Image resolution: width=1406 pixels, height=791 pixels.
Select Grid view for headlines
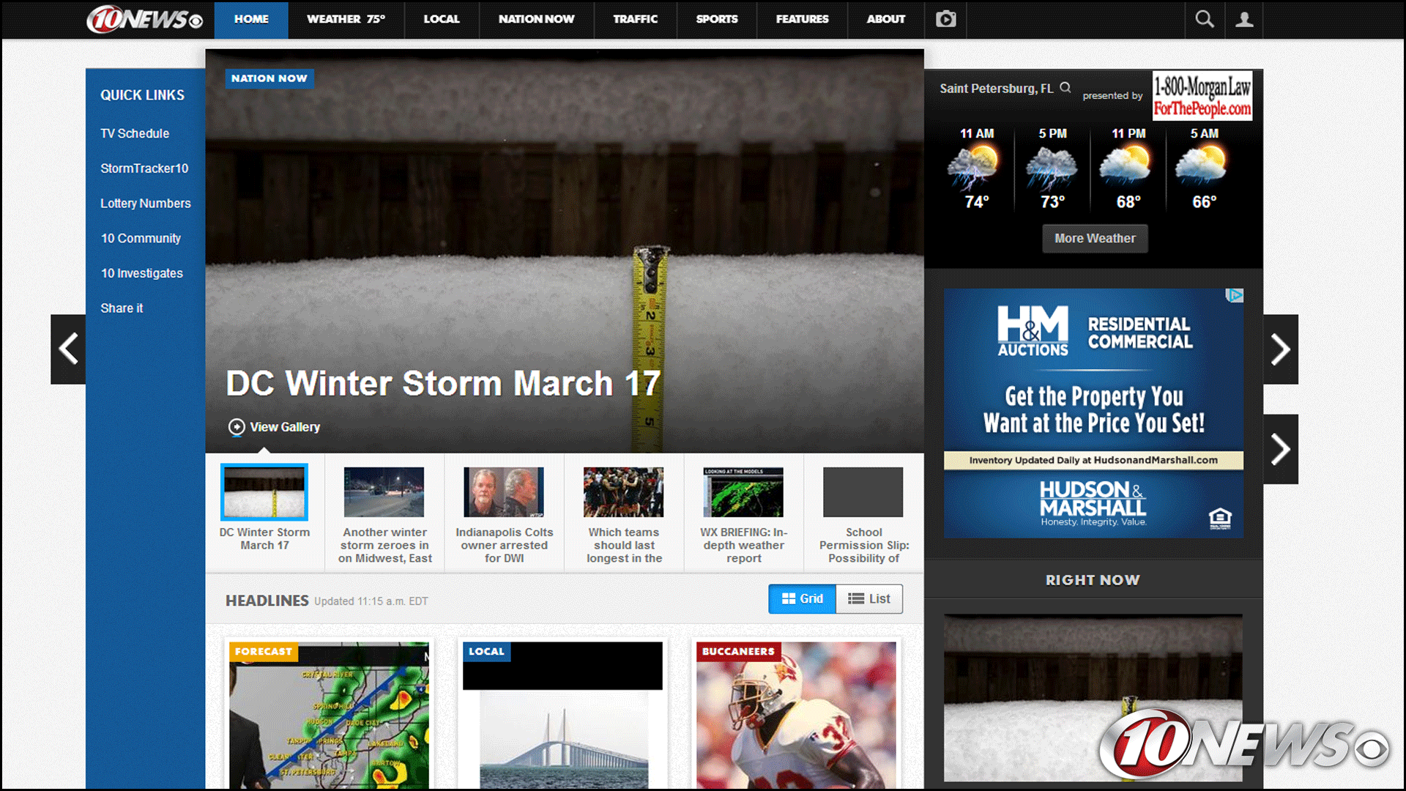coord(802,598)
